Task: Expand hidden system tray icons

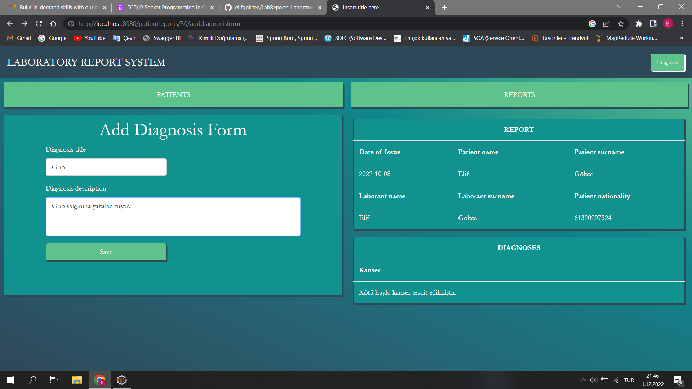Action: click(582, 380)
